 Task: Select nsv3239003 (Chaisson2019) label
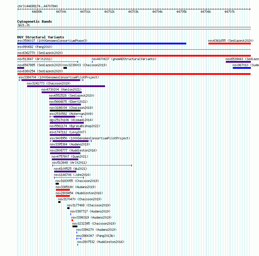pyautogui.click(x=85, y=65)
